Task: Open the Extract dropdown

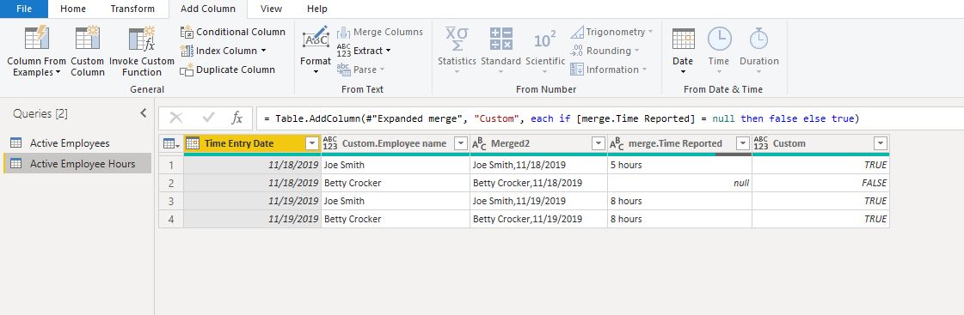Action: point(364,51)
